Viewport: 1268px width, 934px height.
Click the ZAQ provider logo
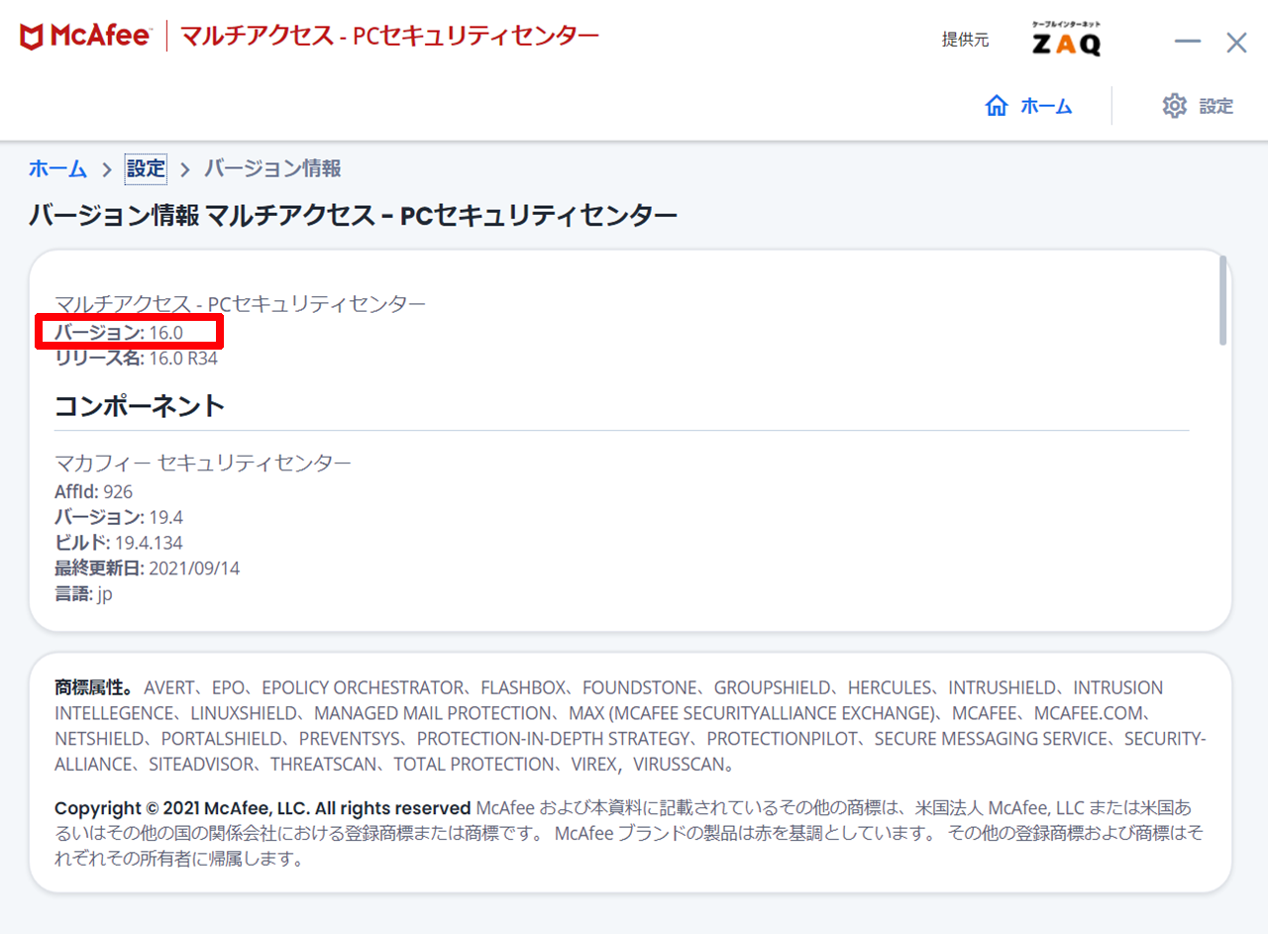coord(1066,39)
